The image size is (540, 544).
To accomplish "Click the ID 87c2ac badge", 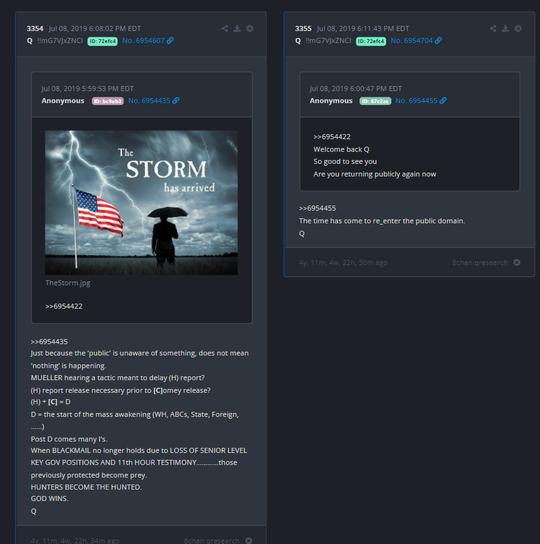I will [375, 101].
